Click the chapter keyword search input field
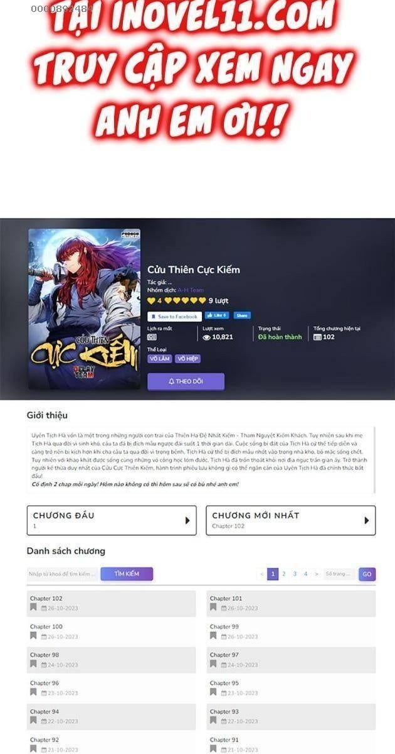 [63, 574]
